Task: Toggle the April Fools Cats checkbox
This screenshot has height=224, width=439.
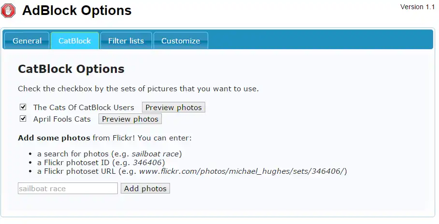Action: tap(23, 119)
